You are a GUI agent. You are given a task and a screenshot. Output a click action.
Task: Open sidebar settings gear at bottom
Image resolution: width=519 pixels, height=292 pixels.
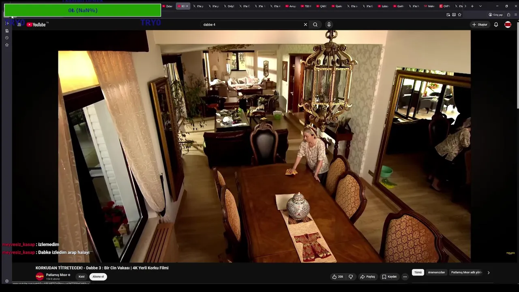pyautogui.click(x=6, y=281)
